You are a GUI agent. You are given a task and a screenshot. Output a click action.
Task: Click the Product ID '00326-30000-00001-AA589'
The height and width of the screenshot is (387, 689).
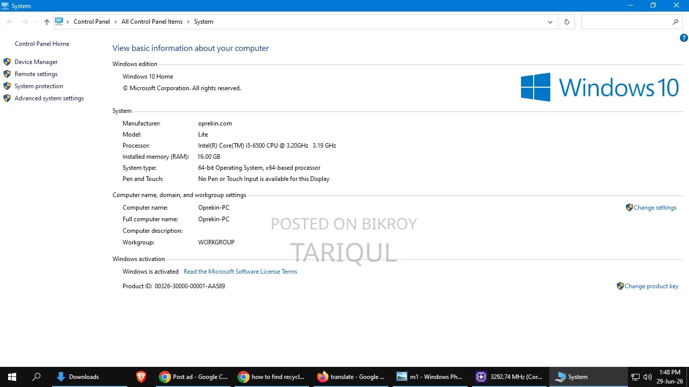pos(190,286)
